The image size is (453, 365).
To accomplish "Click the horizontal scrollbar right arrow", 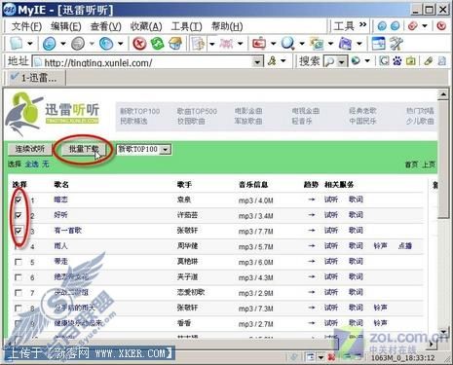I will coord(432,344).
